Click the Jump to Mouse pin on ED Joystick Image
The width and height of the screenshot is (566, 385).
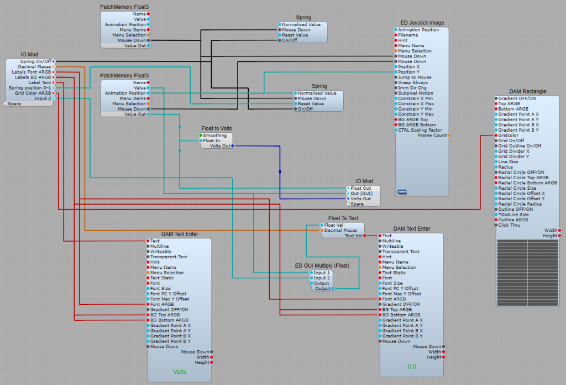coord(396,77)
